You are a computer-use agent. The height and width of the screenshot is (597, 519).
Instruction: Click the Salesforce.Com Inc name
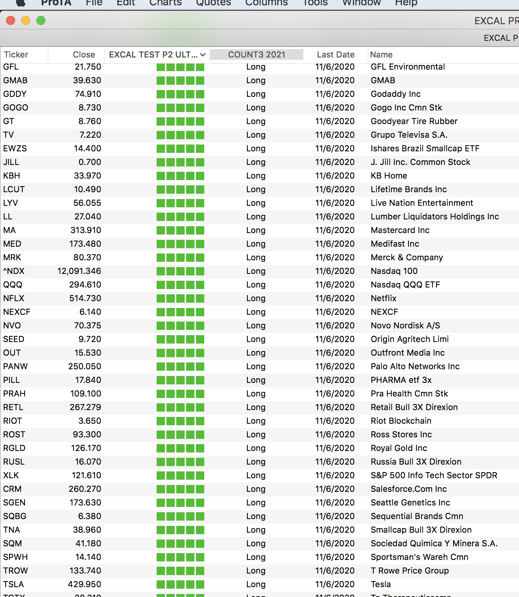(409, 489)
